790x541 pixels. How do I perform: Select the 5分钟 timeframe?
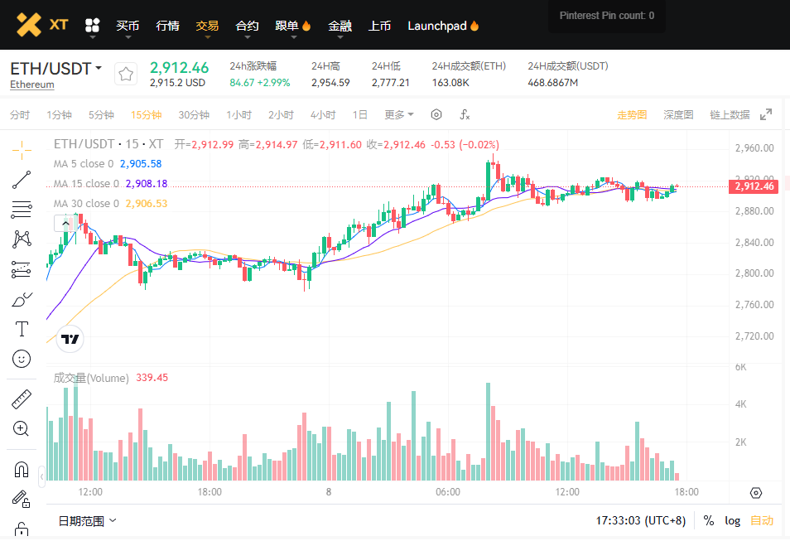click(x=101, y=114)
